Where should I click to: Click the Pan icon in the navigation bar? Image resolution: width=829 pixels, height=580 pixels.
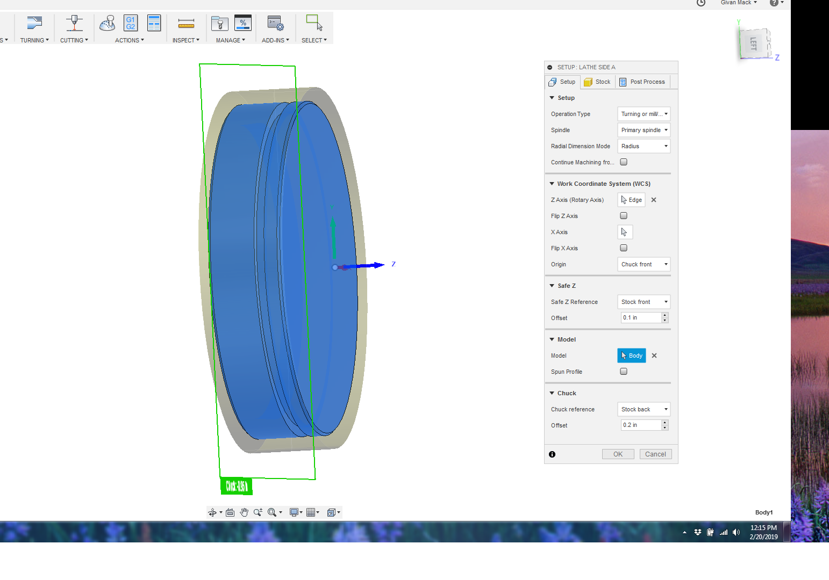pos(244,512)
